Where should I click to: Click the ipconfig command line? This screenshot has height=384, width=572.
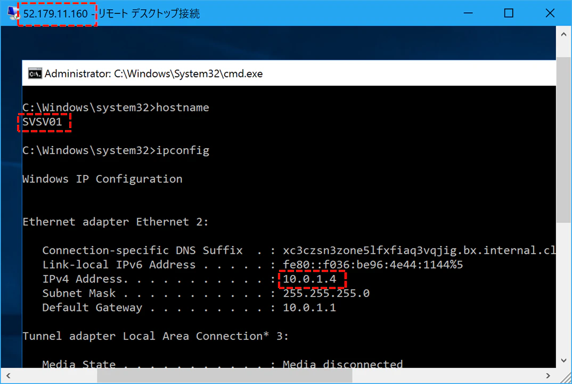tap(116, 150)
